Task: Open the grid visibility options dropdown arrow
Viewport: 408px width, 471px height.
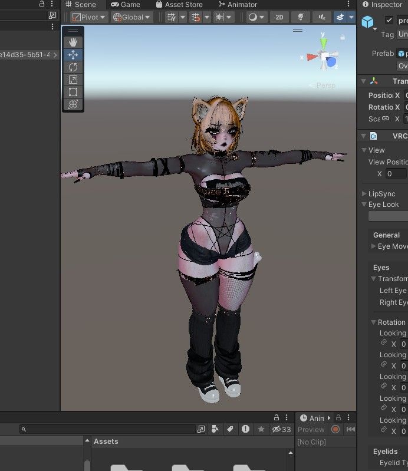Action: click(x=183, y=17)
